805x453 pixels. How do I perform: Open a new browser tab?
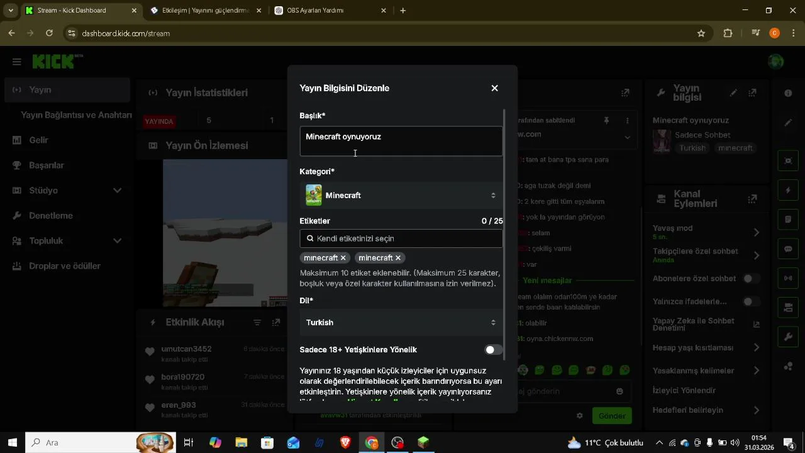pos(403,11)
